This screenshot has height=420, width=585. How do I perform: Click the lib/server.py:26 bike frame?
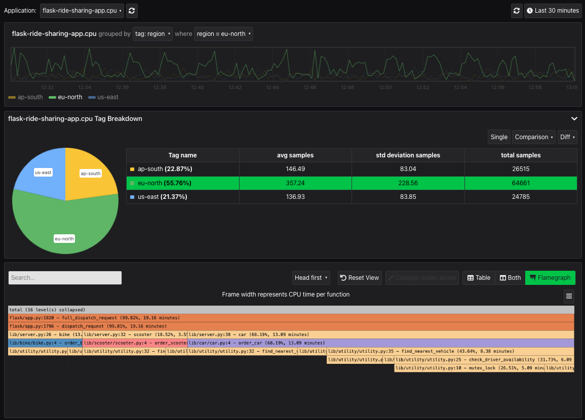tap(45, 334)
